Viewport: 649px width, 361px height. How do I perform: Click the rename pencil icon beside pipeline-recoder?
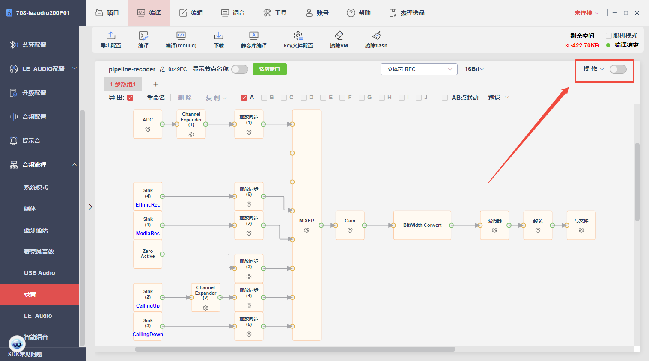coord(162,69)
